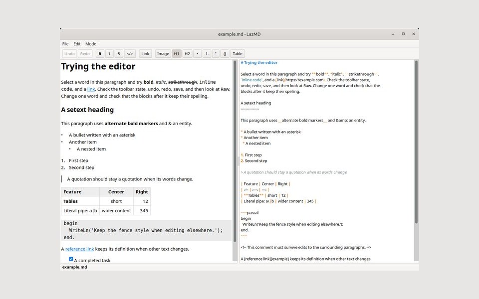The width and height of the screenshot is (479, 299).
Task: Click the '345' cell in the rendered table
Action: click(142, 211)
